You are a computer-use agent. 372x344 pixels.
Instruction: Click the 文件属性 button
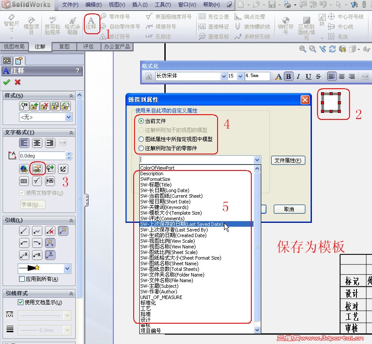point(288,161)
